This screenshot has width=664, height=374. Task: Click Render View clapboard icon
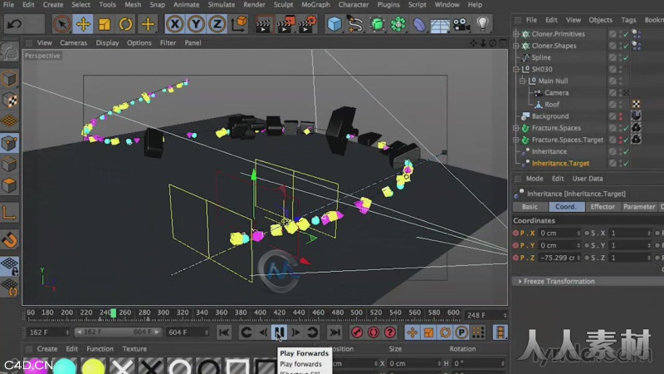point(263,24)
